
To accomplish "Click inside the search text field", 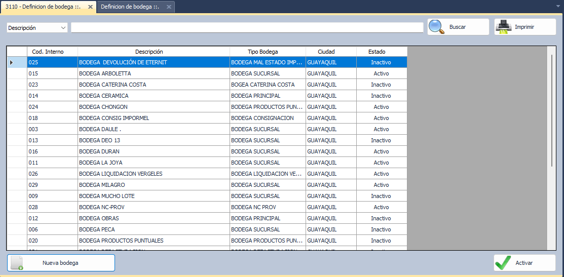I will tap(247, 28).
